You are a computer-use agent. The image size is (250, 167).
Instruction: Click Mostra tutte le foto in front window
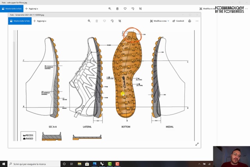tap(20, 21)
